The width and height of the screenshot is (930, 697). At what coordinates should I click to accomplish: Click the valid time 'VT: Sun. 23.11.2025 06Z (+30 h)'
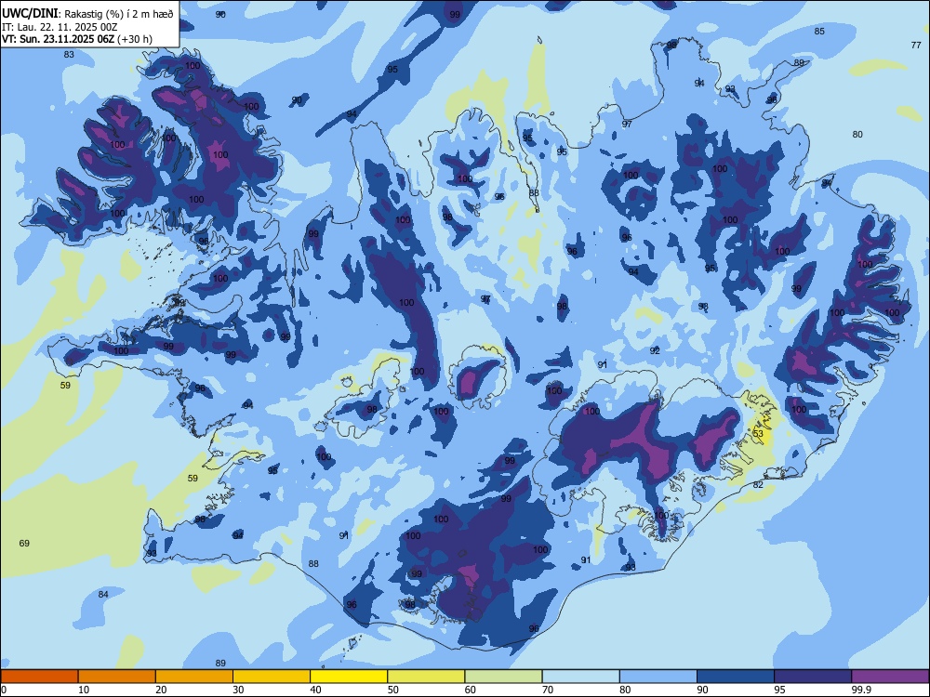click(77, 39)
